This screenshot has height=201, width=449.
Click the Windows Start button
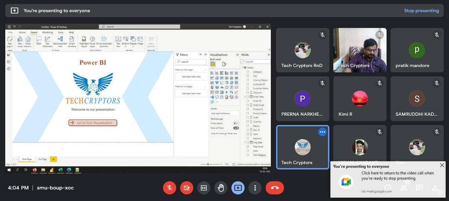9,170
